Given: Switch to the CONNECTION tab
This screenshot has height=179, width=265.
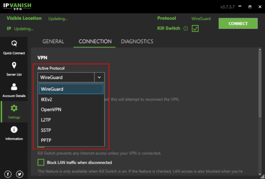Looking at the screenshot, I should [x=95, y=42].
